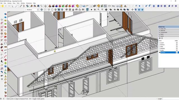
Task: Click the yellow box icon in top toolbar
Action: coord(77,6)
